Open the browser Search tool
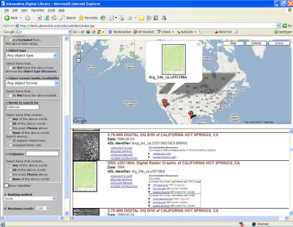Image resolution: width=293 pixels, height=227 pixels. [68, 18]
